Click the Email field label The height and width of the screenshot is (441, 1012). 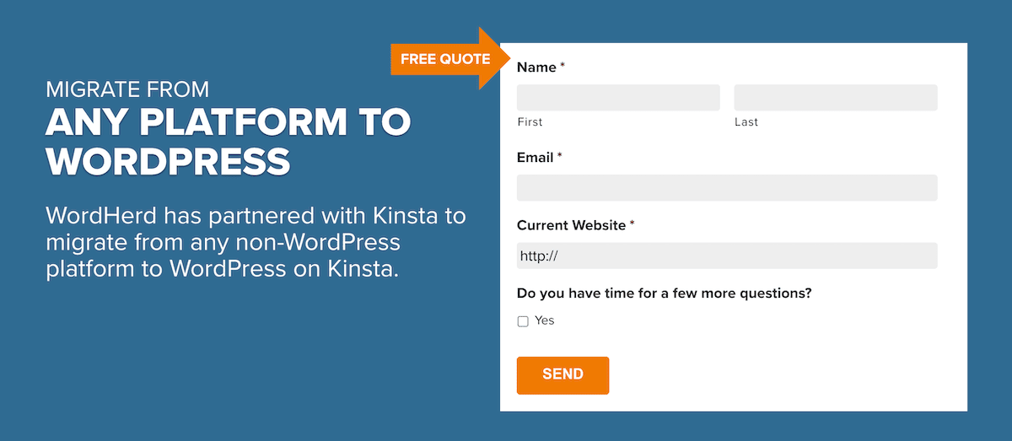tap(535, 158)
